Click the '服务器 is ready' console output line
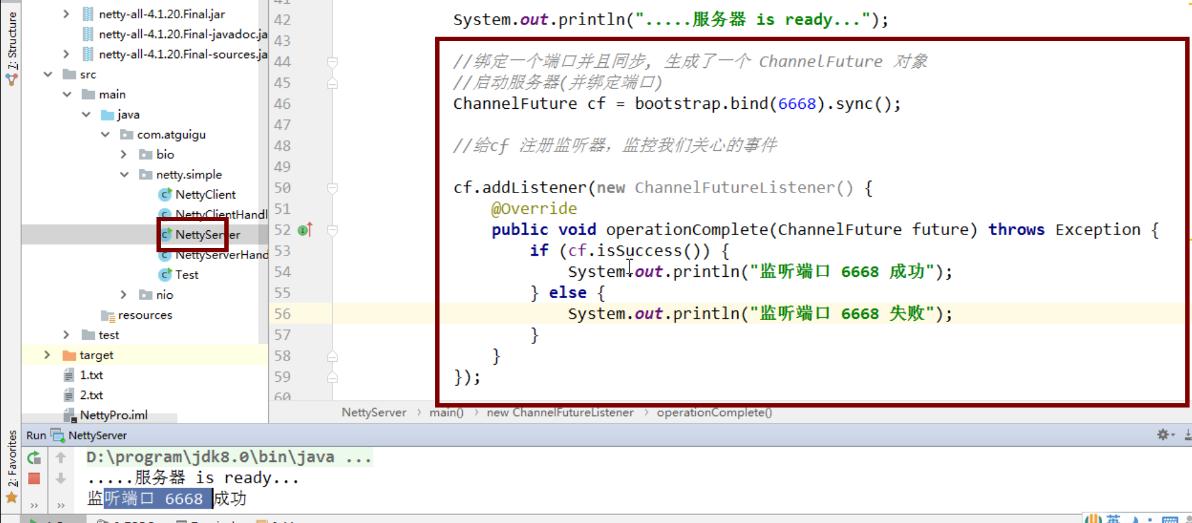This screenshot has width=1192, height=523. (x=193, y=478)
